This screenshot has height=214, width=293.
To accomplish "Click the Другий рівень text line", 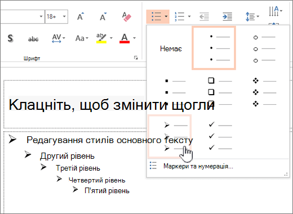I will tap(67, 156).
